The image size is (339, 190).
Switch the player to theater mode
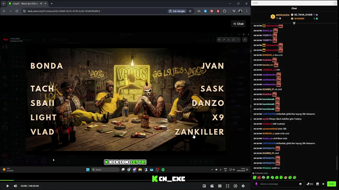point(220,186)
